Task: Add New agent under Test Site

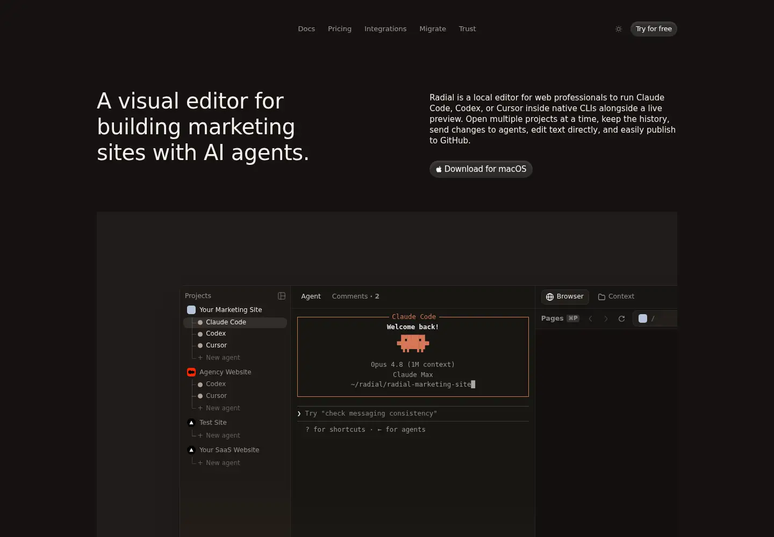Action: [219, 436]
